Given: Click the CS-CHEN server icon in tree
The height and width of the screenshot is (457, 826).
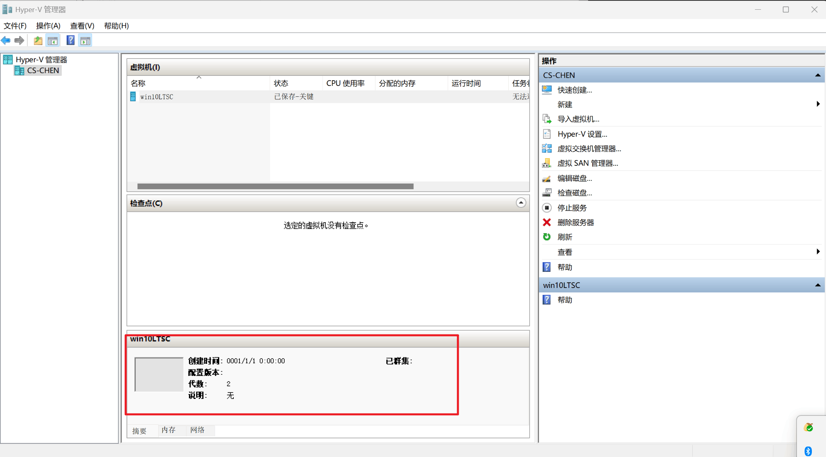Looking at the screenshot, I should click(x=19, y=71).
